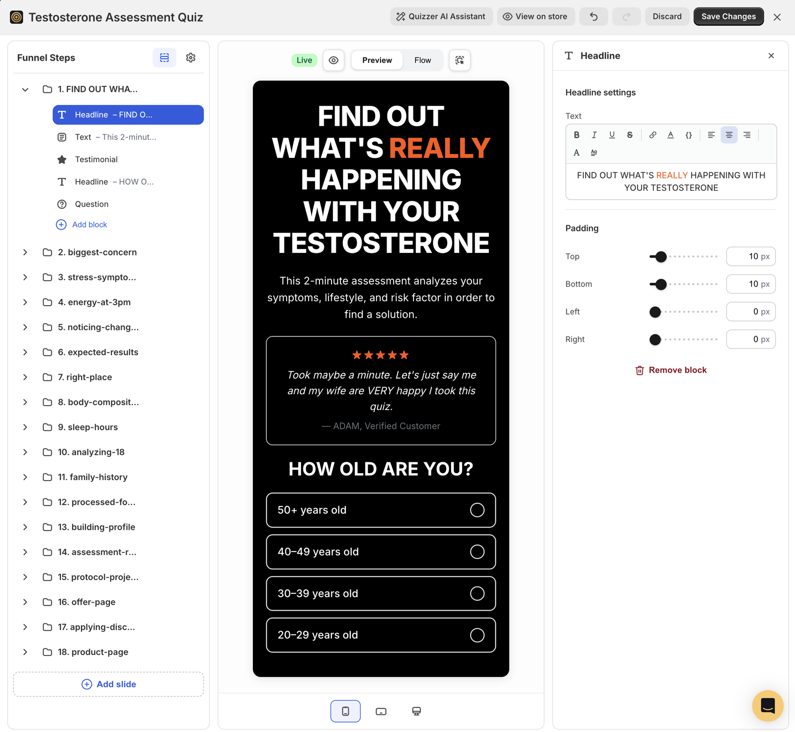The width and height of the screenshot is (795, 732).
Task: Collapse step 1 FIND OUT WHA...
Action: click(25, 89)
